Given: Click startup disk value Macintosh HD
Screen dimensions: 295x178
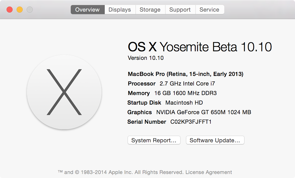Looking at the screenshot, I should [184, 103].
